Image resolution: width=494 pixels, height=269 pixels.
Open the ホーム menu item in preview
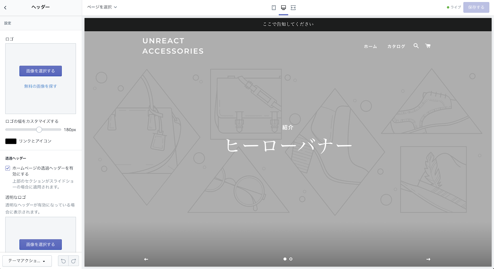(x=370, y=47)
